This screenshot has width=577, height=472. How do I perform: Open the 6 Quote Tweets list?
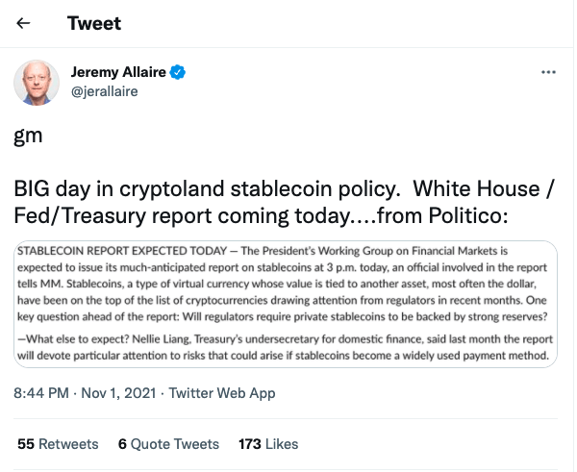coord(167,443)
